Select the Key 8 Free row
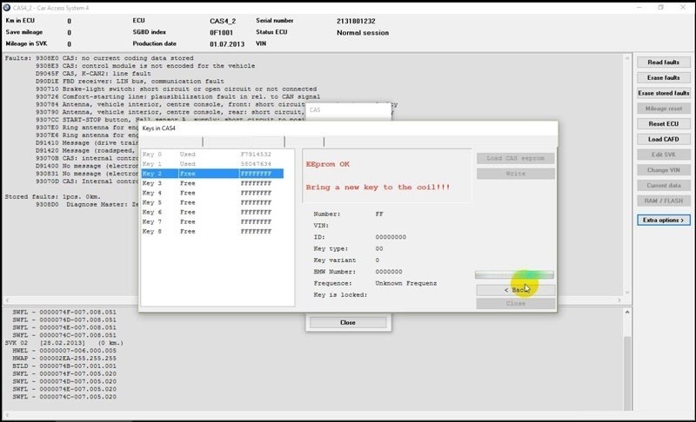696x422 pixels. pos(212,232)
